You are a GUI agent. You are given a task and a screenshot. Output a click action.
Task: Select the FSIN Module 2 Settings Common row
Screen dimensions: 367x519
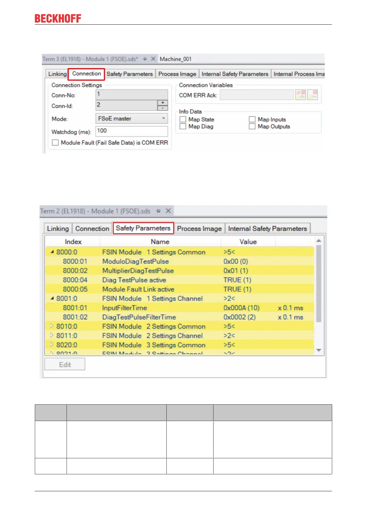(180, 326)
